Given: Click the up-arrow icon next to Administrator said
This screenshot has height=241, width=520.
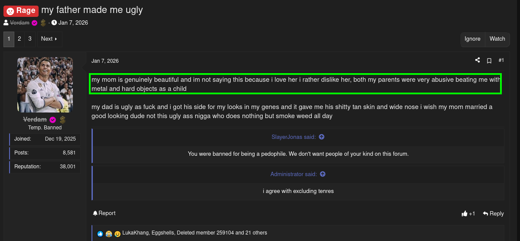Looking at the screenshot, I should [323, 174].
